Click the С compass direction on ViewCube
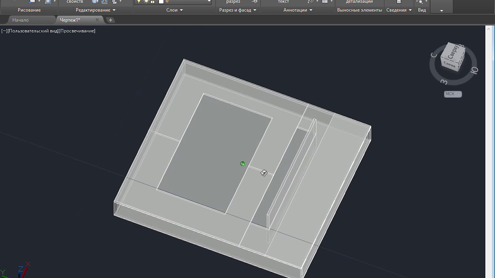The image size is (495, 278). (x=434, y=55)
